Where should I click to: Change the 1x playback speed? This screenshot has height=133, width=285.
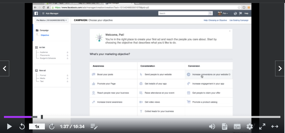[x=37, y=126]
